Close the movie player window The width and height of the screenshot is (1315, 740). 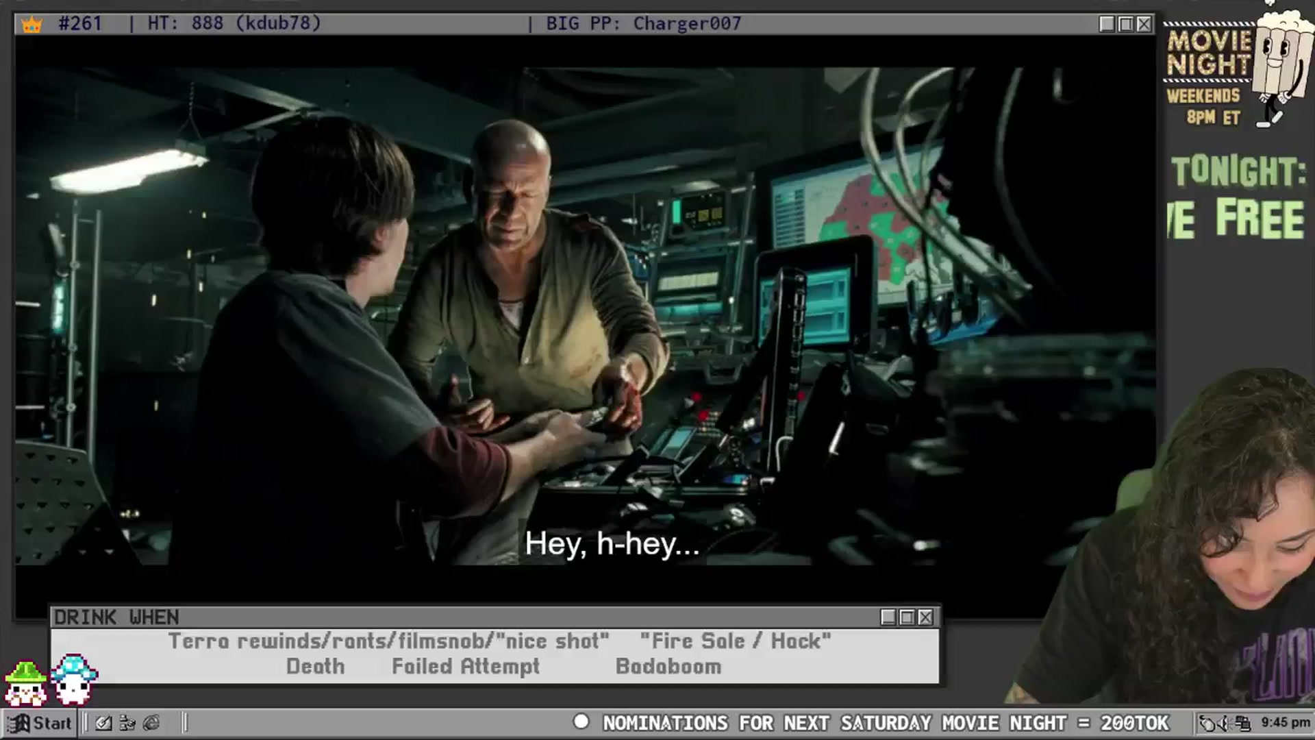click(x=1144, y=24)
